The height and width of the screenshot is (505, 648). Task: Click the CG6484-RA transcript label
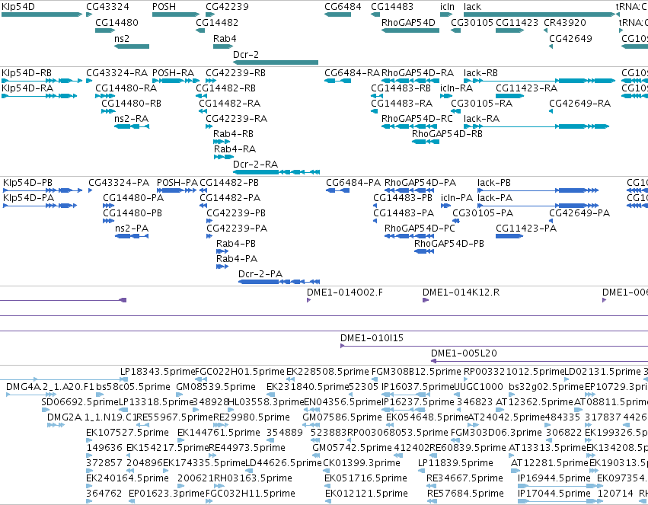pyautogui.click(x=352, y=72)
